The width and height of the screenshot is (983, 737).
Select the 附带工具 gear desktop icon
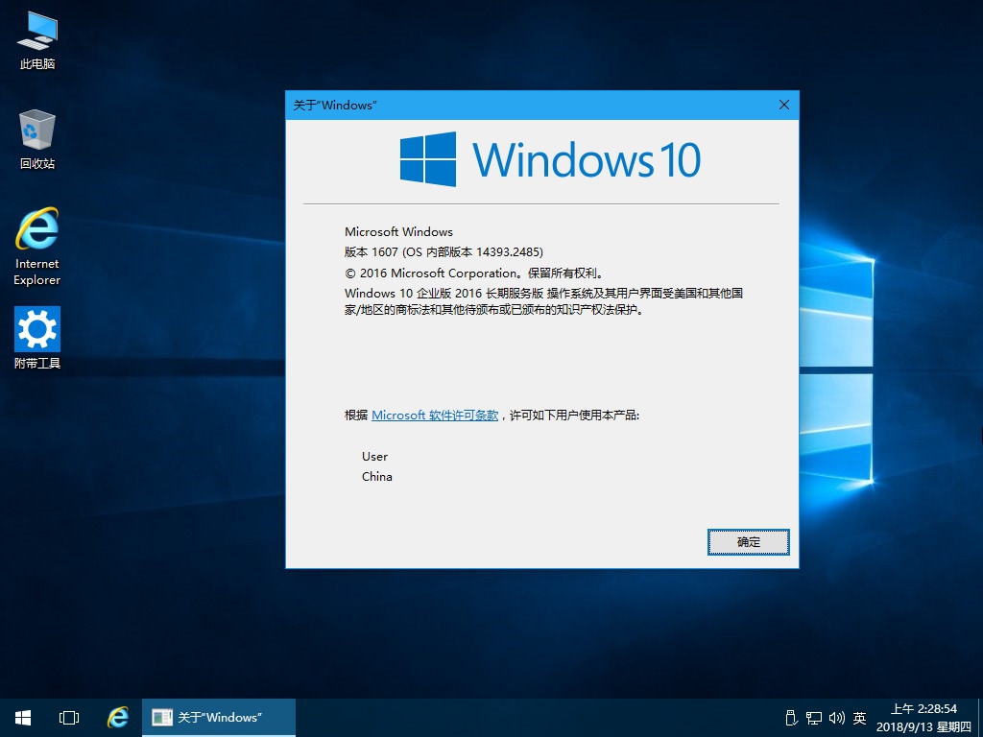tap(37, 337)
